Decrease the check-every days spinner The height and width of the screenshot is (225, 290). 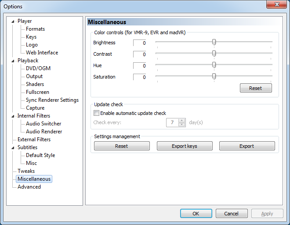pos(181,125)
